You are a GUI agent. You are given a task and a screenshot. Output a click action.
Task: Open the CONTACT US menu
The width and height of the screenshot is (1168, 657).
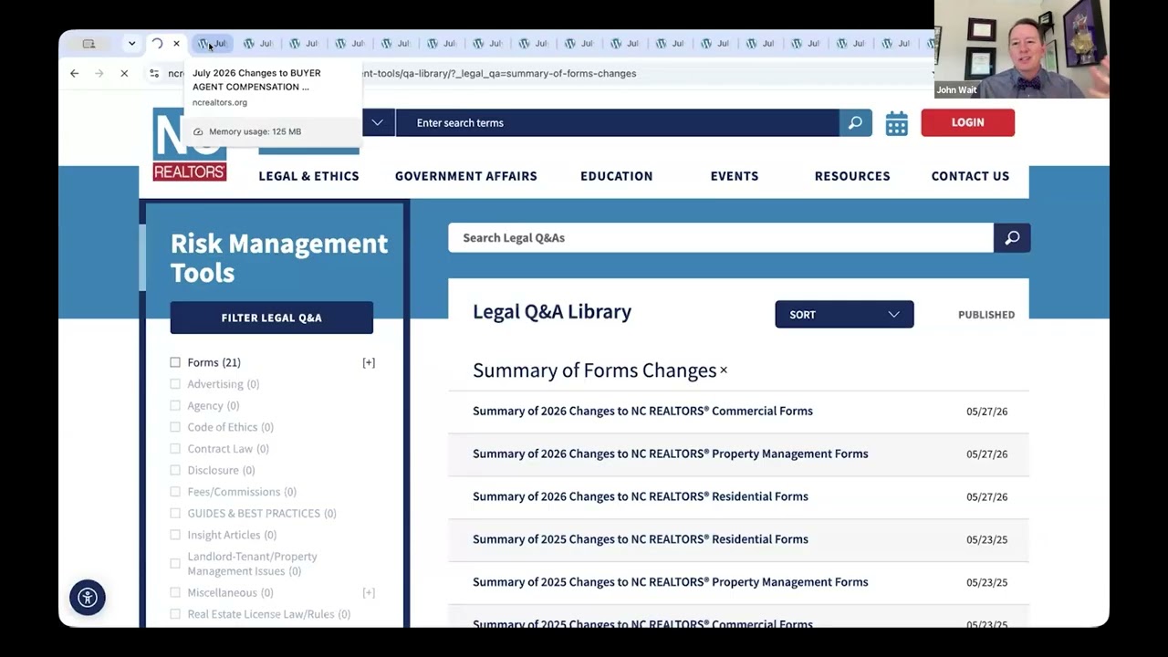coord(970,176)
